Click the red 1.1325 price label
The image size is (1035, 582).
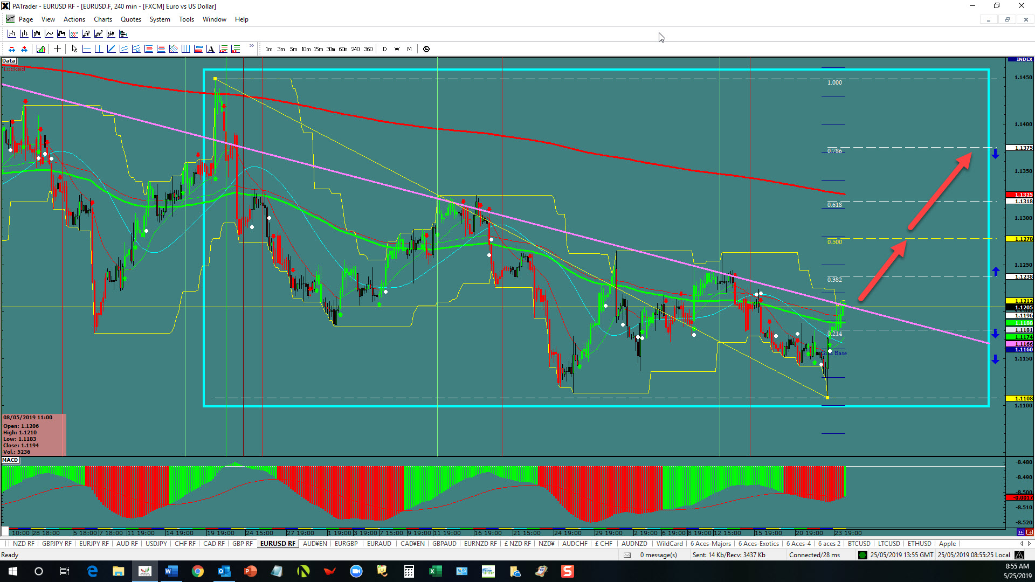click(1020, 195)
